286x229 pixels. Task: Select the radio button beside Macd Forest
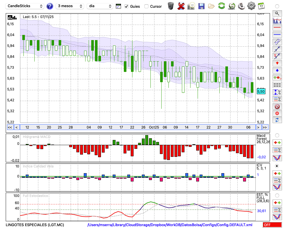(x=277, y=135)
